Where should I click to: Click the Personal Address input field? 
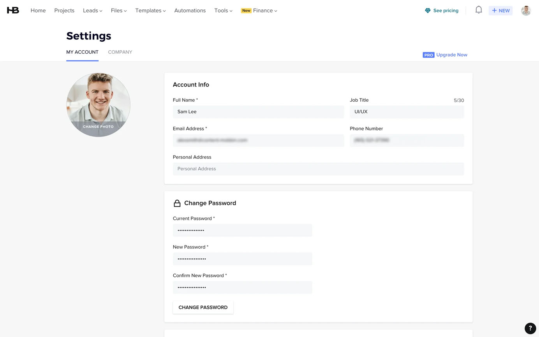pos(318,169)
